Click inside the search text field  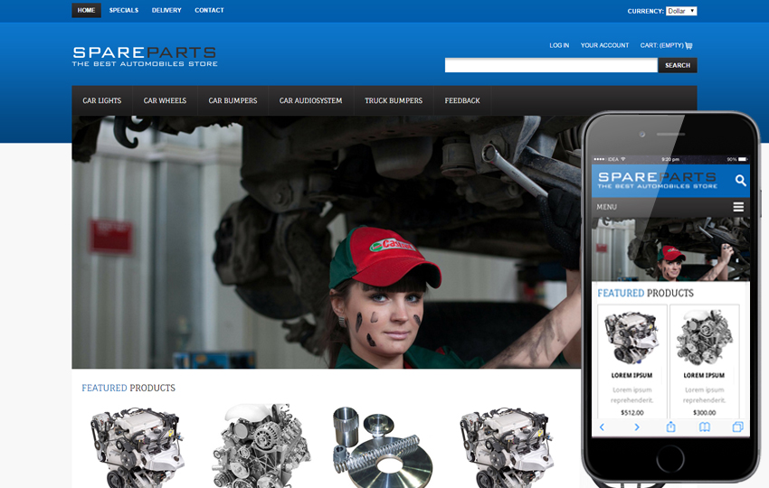(x=550, y=65)
